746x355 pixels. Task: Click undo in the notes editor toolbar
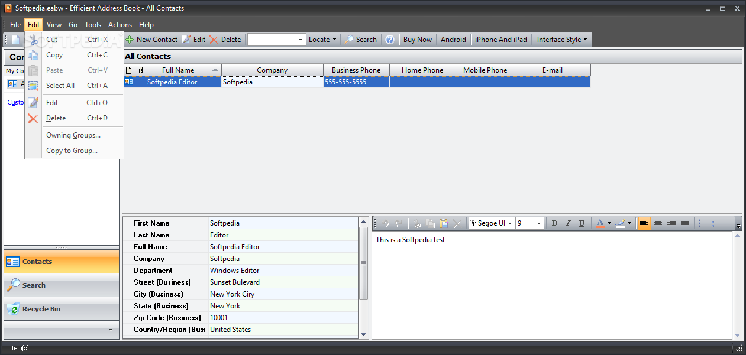[x=386, y=223]
